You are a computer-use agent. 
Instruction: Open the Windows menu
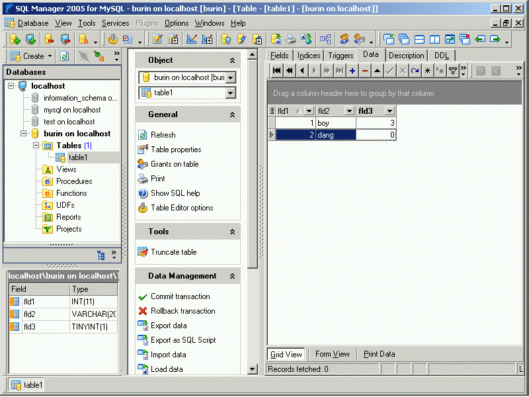[210, 23]
